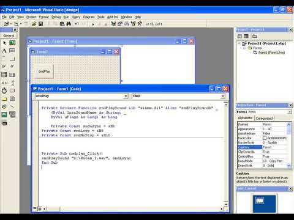Open the Project menu
This screenshot has height=220, width=294.
[x=31, y=17]
